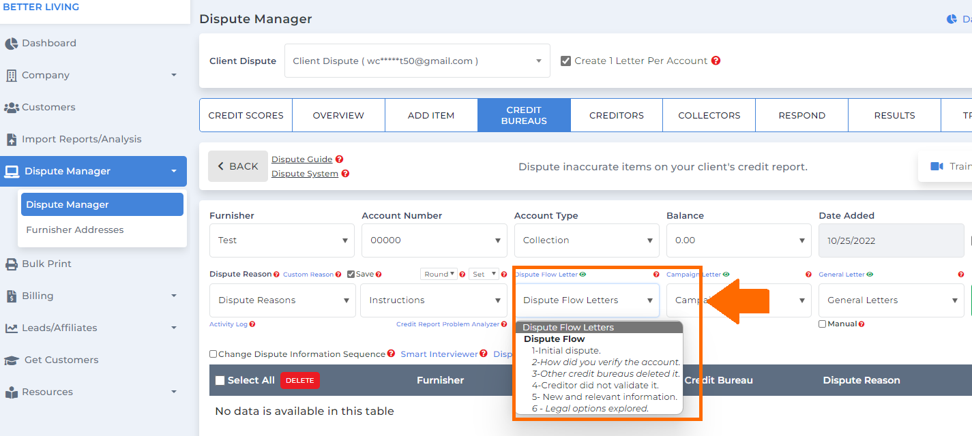Viewport: 972px width, 436px height.
Task: Expand the Company sidebar menu
Action: [174, 76]
